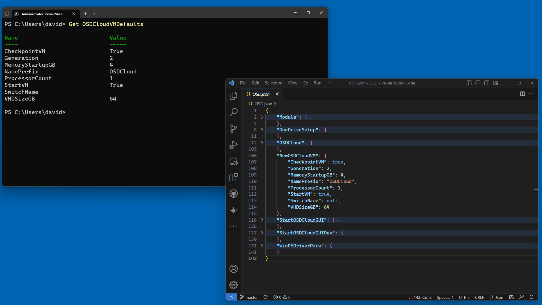Expand the folded "OSDCloud" JSON section

pos(262,143)
